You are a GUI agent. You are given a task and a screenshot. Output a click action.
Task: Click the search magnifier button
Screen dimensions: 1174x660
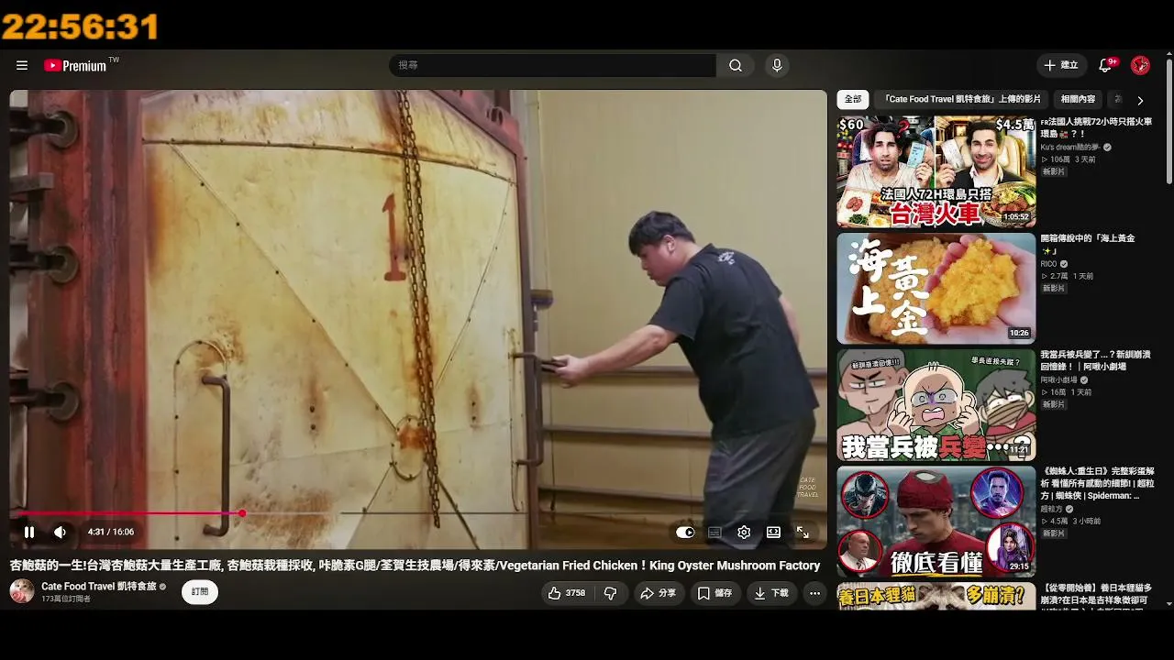(736, 65)
